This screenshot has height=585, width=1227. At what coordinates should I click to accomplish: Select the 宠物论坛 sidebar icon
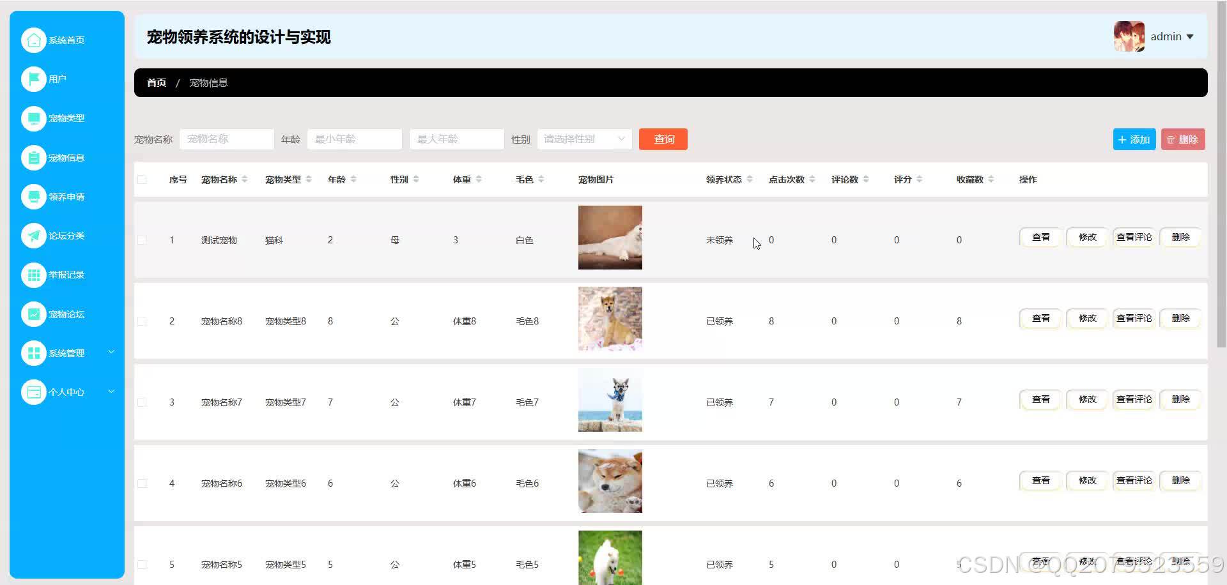[x=35, y=314]
